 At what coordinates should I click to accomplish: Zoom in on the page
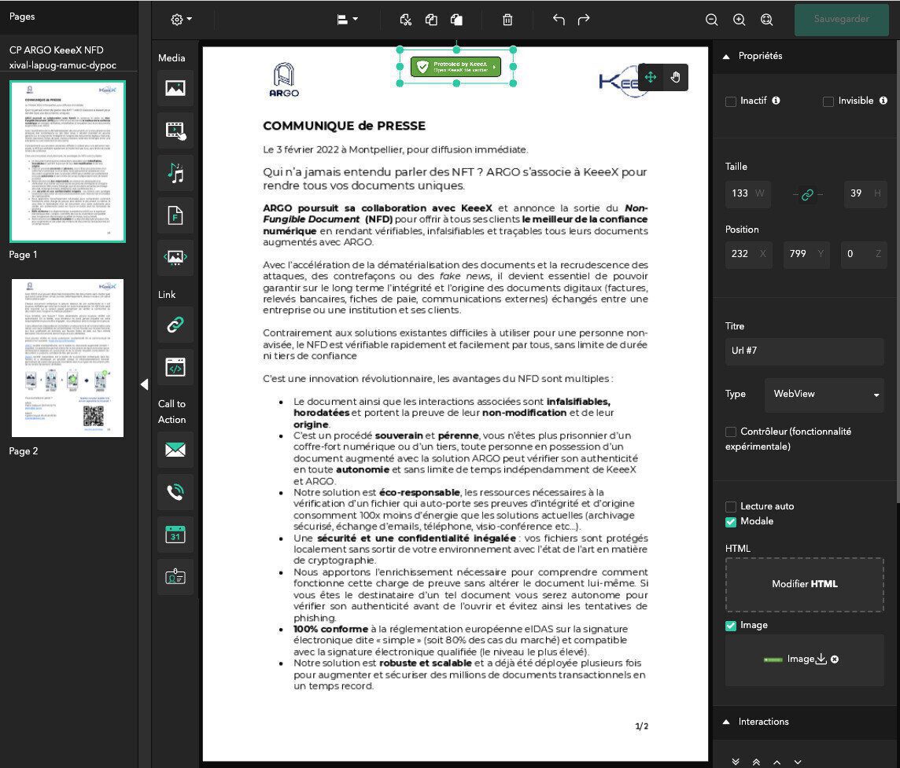[740, 20]
